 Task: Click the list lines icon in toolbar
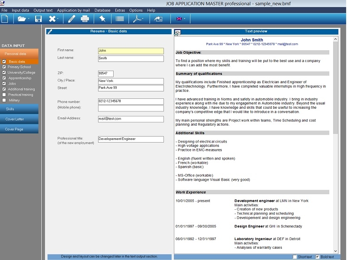[x=120, y=19]
